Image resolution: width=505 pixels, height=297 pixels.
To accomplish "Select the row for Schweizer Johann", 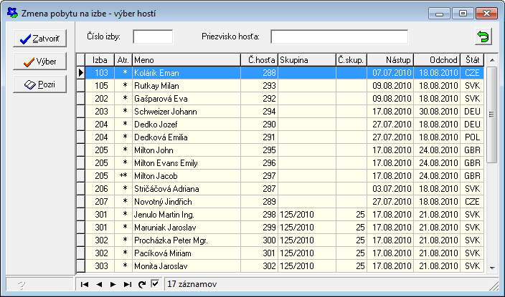I will pos(187,112).
